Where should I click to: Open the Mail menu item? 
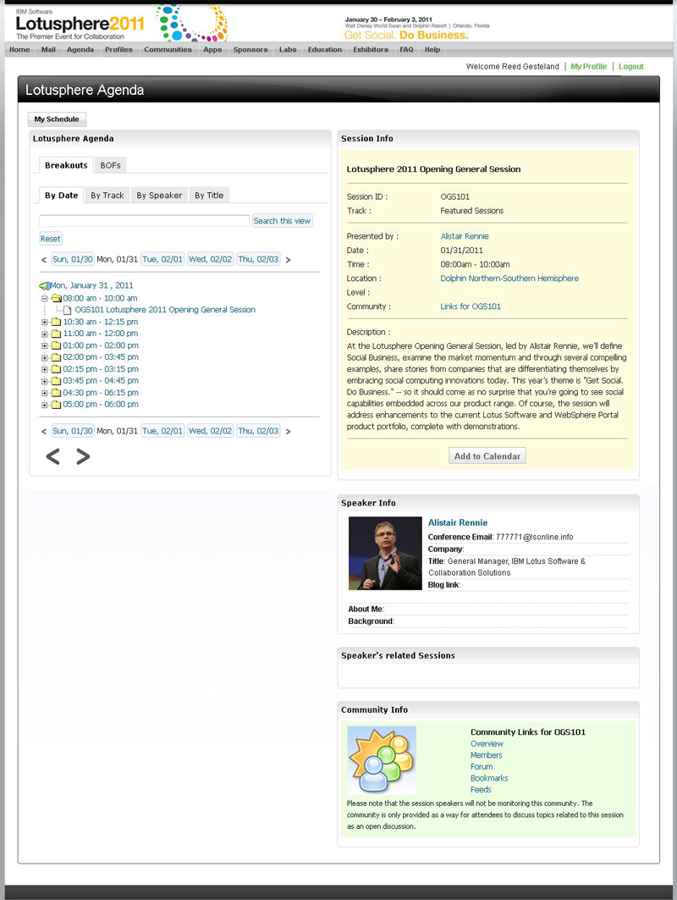(48, 49)
